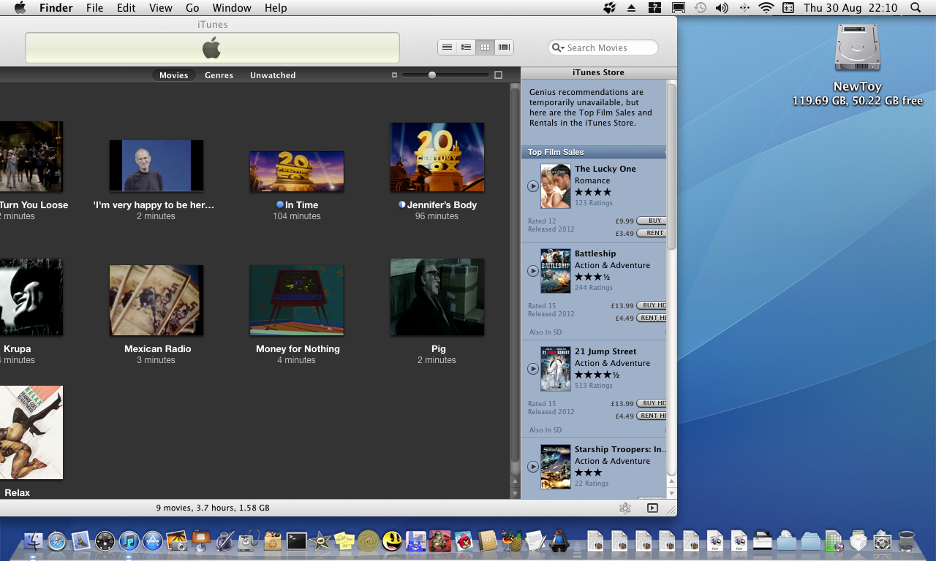Open iTunes from the Dock
Screen dimensions: 936x561
tap(129, 541)
